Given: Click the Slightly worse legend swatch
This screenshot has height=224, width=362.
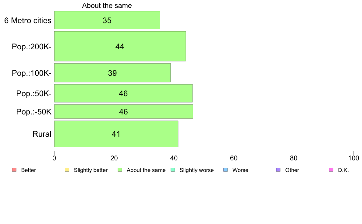Looking at the screenshot, I should pos(173,170).
